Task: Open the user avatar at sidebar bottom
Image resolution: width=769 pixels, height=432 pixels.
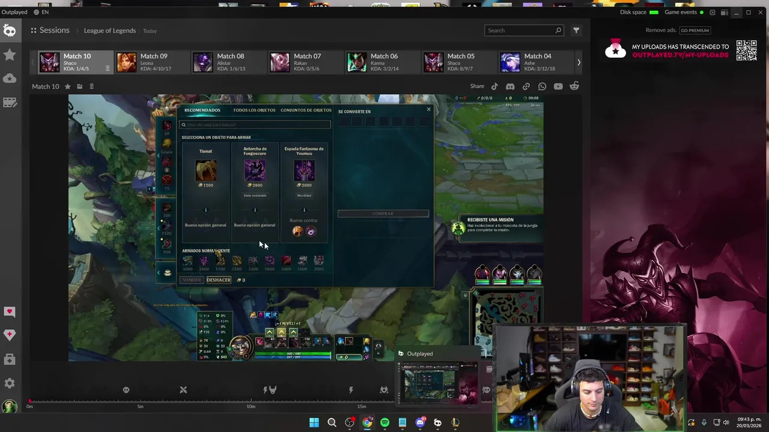Action: [10, 406]
